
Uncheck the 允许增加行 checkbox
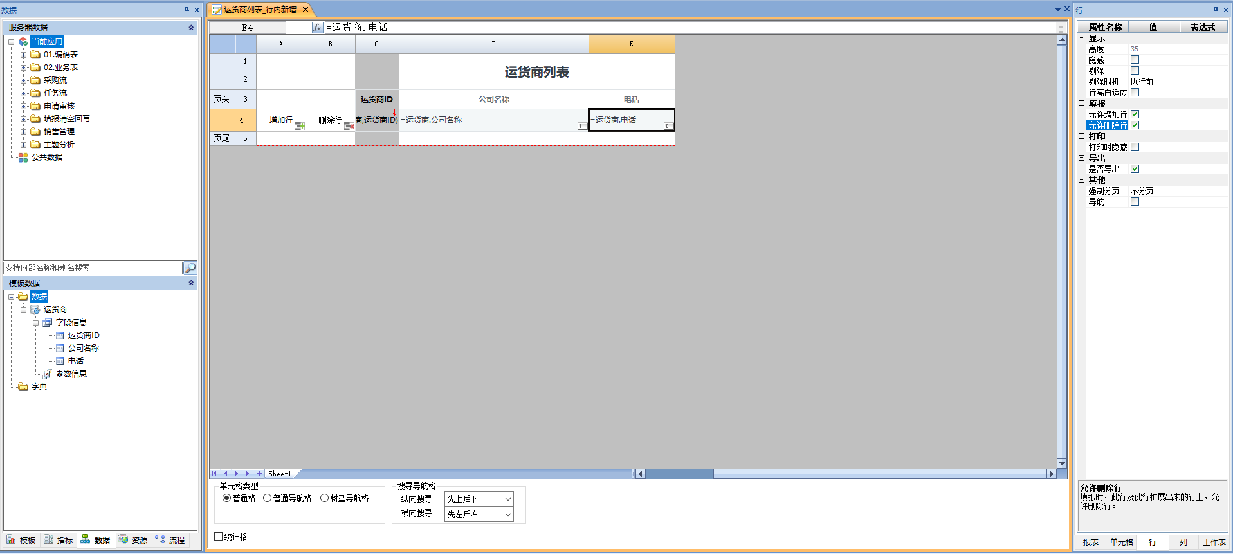pyautogui.click(x=1135, y=114)
